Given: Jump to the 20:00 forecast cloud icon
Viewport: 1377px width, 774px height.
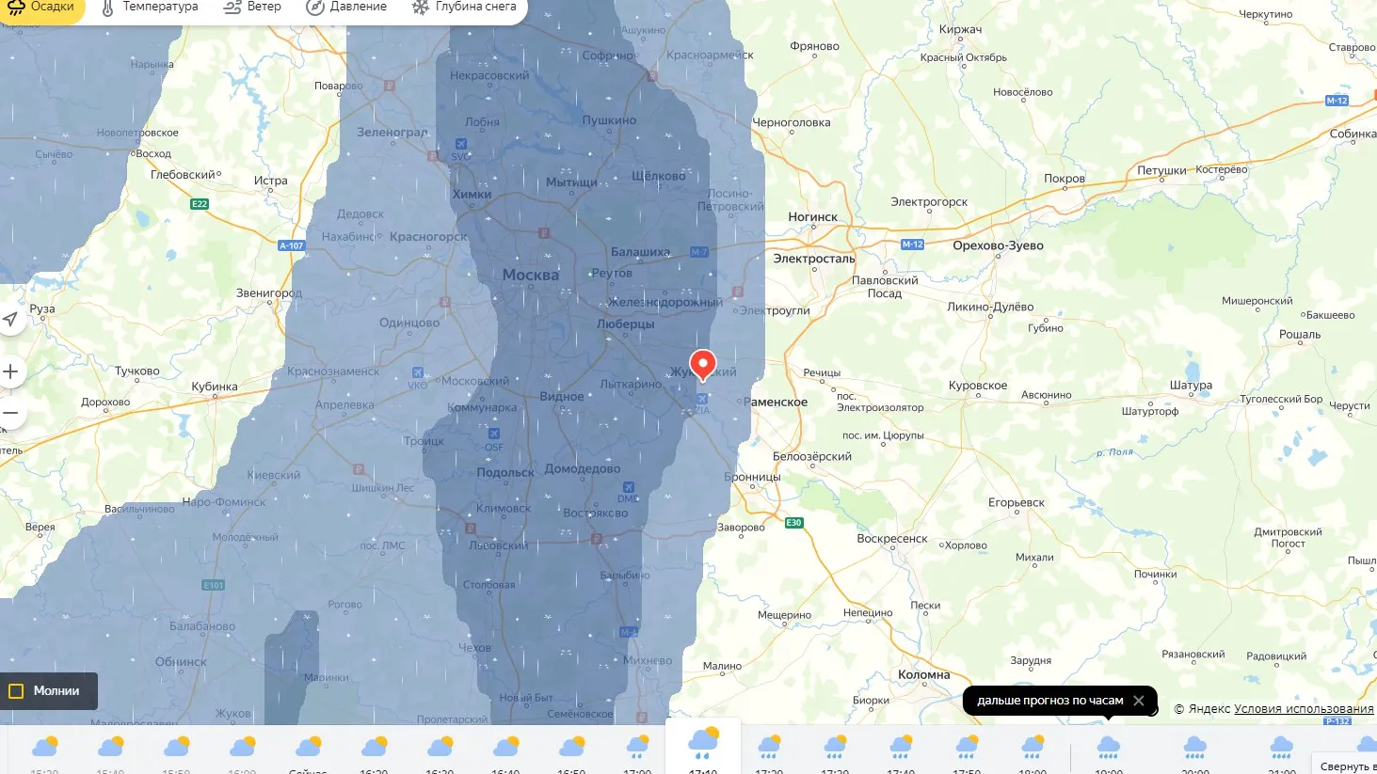Looking at the screenshot, I should point(1195,749).
